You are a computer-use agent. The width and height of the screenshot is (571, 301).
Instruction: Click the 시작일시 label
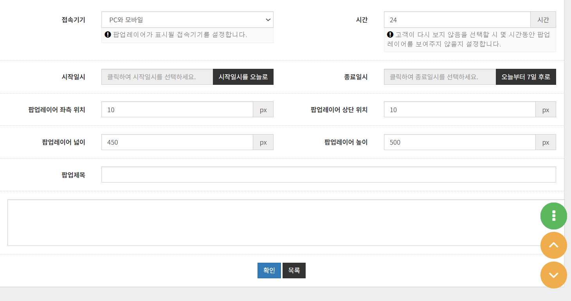tap(73, 77)
